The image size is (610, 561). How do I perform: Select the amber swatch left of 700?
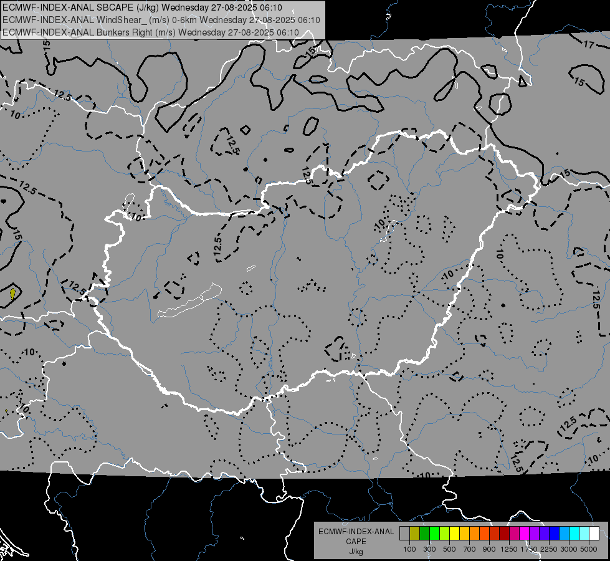[x=464, y=534]
